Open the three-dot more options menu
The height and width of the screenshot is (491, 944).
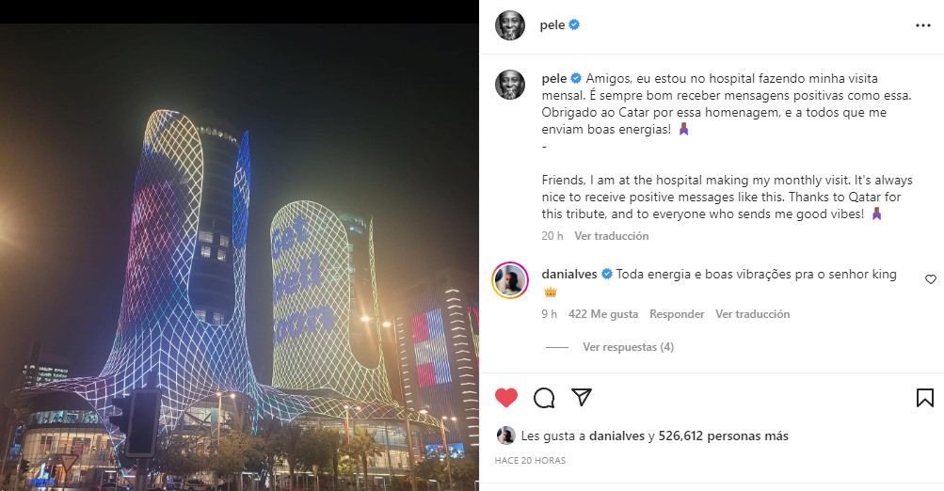(x=923, y=25)
